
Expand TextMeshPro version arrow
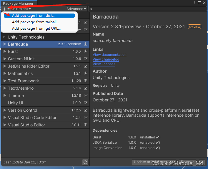point(5,88)
